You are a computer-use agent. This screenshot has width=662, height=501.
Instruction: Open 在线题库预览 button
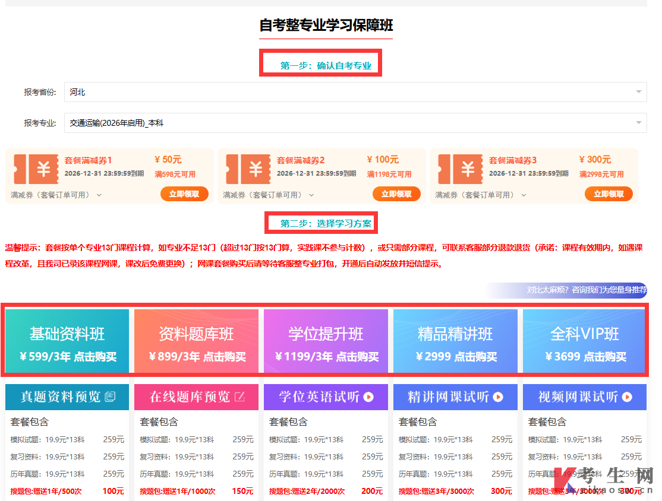(x=196, y=397)
